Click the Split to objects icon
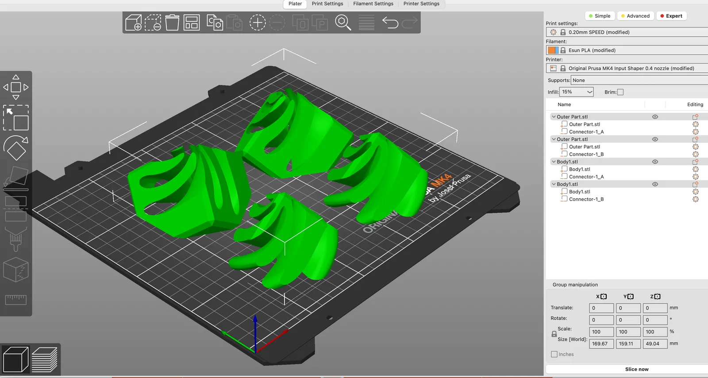 (300, 23)
